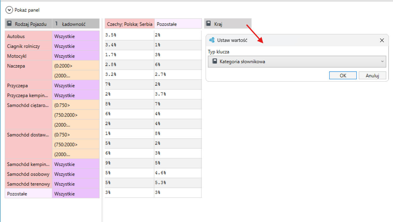Viewport: 393px width, 222px height.
Task: Confirm with the OK button
Action: pyautogui.click(x=343, y=76)
